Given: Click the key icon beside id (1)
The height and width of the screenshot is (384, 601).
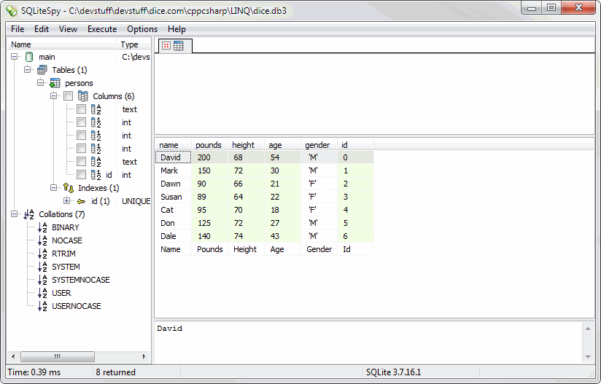Looking at the screenshot, I should tap(81, 201).
